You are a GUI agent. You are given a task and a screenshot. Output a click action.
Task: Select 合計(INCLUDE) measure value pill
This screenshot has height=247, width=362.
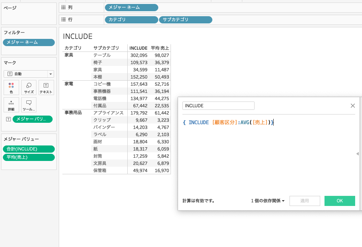(29, 149)
